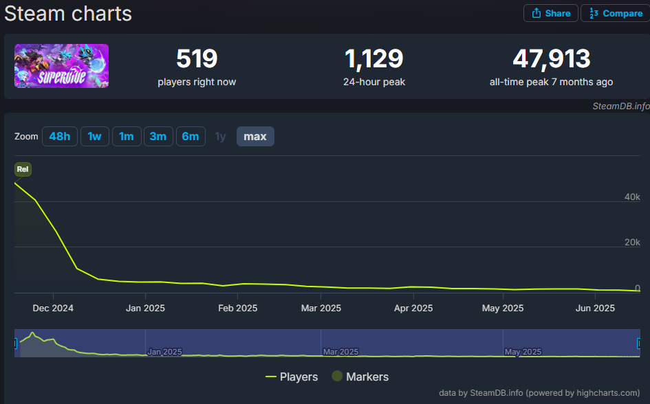
Task: Click the Jan 2025 main axis label
Action: 146,308
